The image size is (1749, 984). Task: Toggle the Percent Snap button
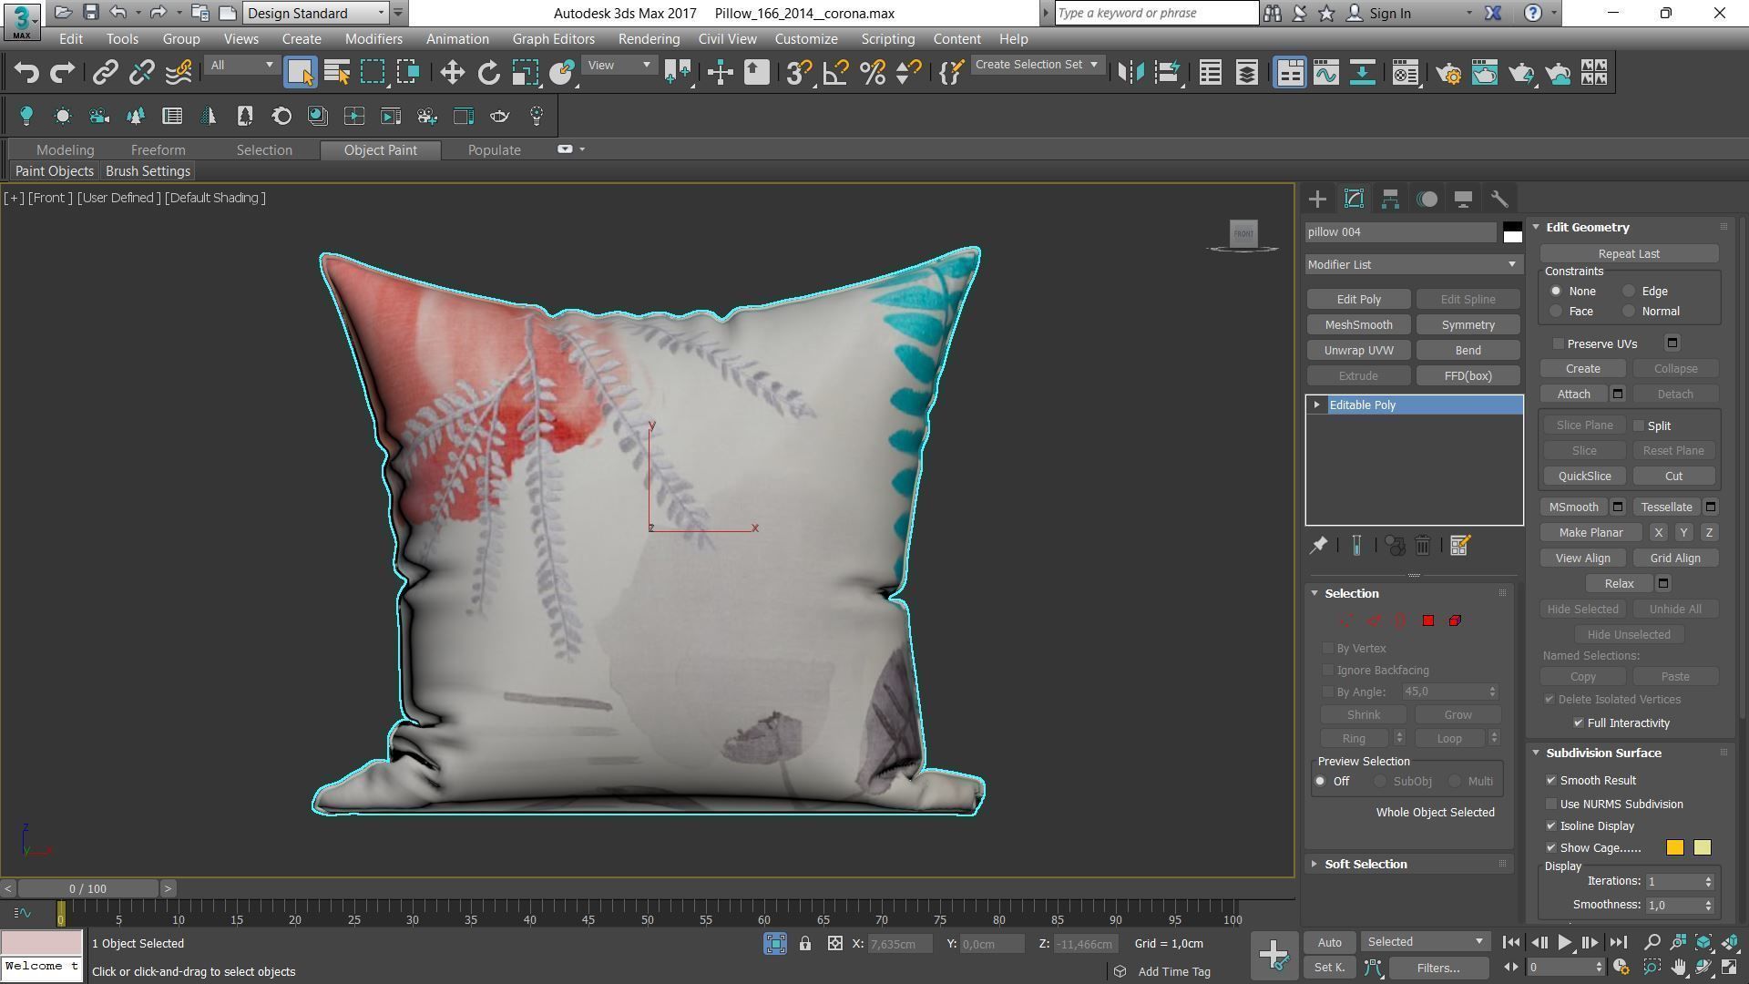tap(872, 73)
